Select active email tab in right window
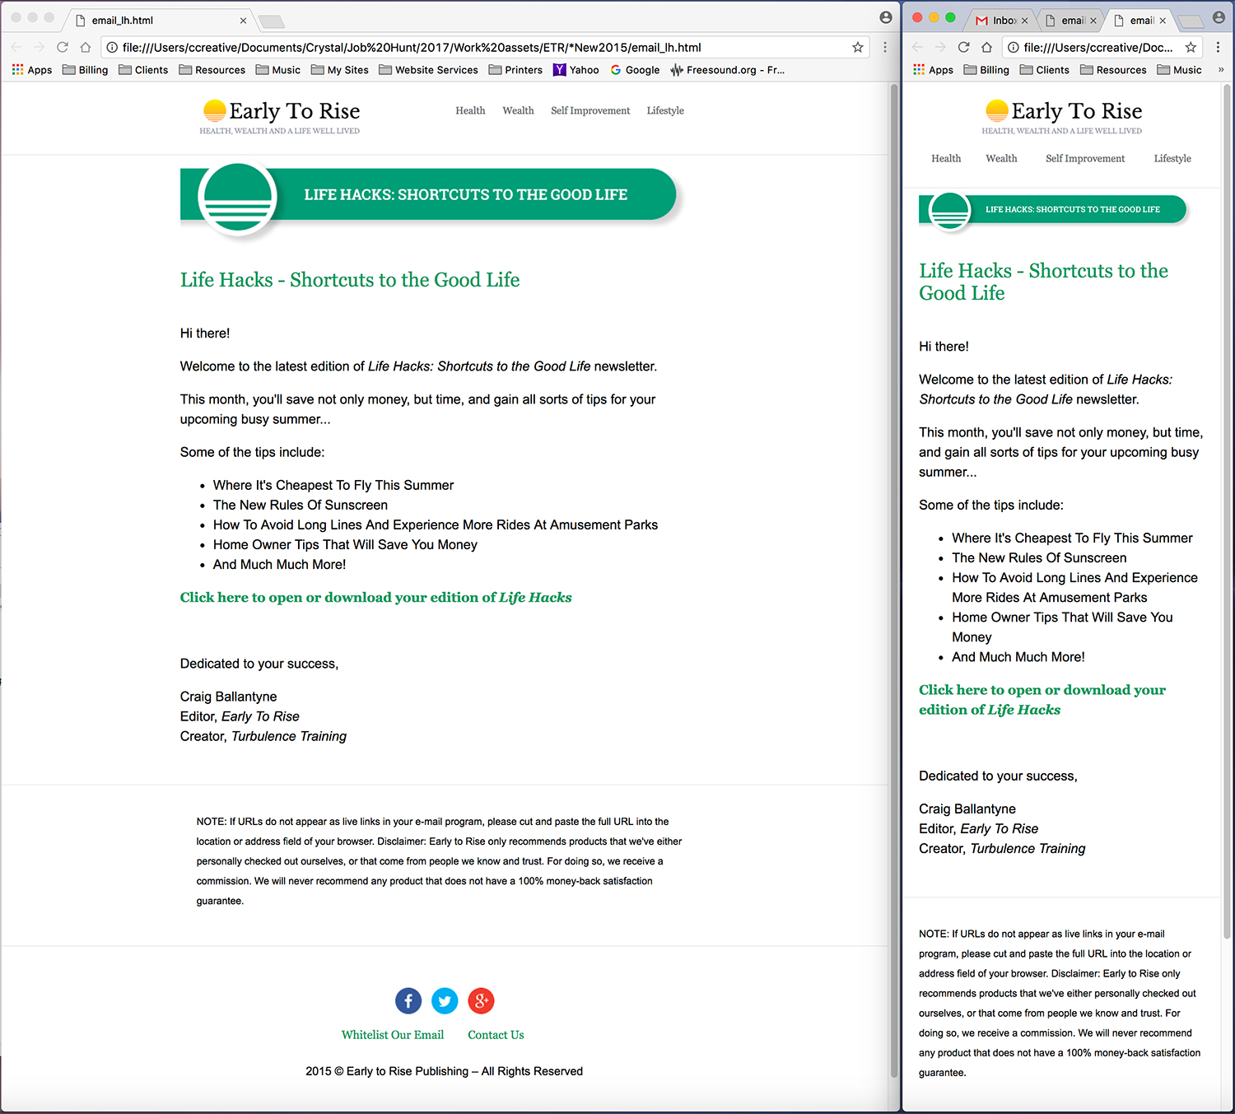The height and width of the screenshot is (1114, 1235). [1139, 20]
